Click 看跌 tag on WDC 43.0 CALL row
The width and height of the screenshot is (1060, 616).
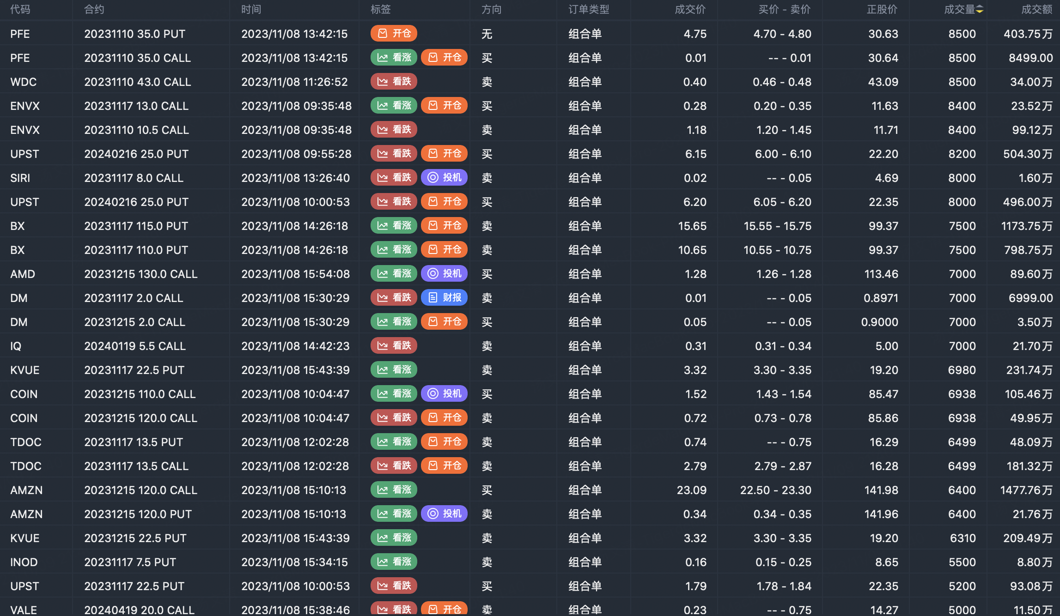(394, 82)
